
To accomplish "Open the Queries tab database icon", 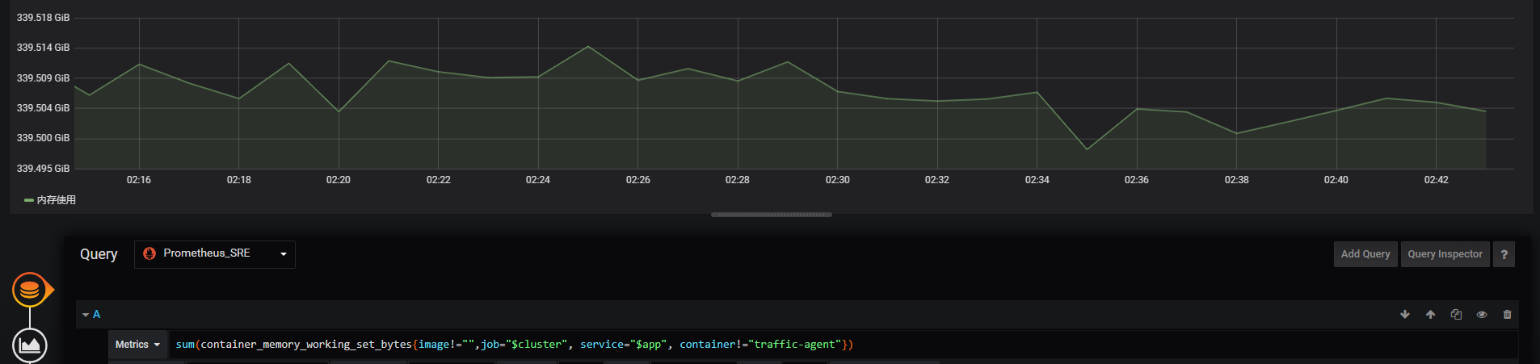I will [x=30, y=290].
